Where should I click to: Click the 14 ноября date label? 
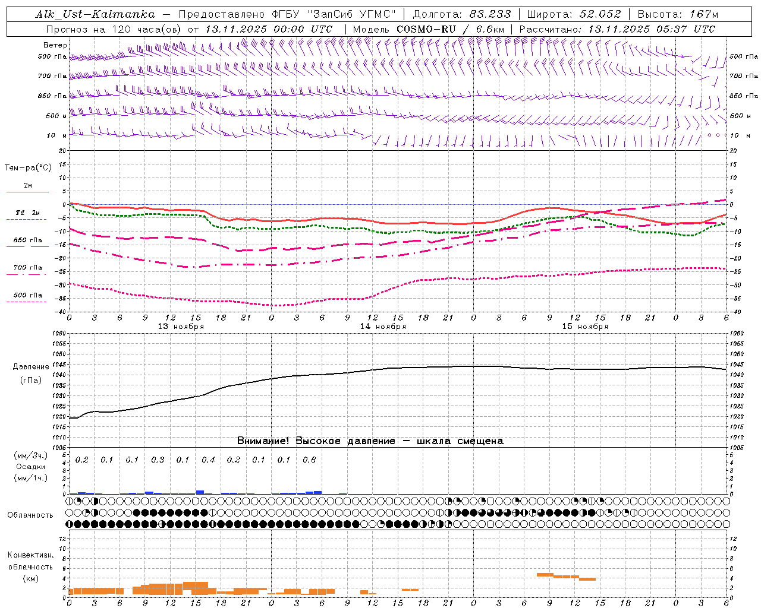(x=383, y=326)
